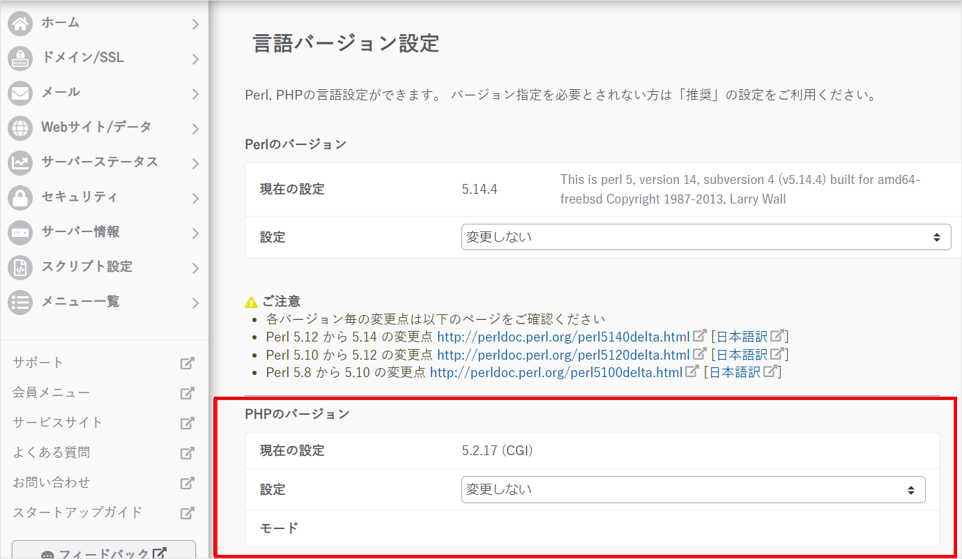Expand the サーバー情報 menu chevron
This screenshot has width=962, height=559.
click(x=195, y=233)
